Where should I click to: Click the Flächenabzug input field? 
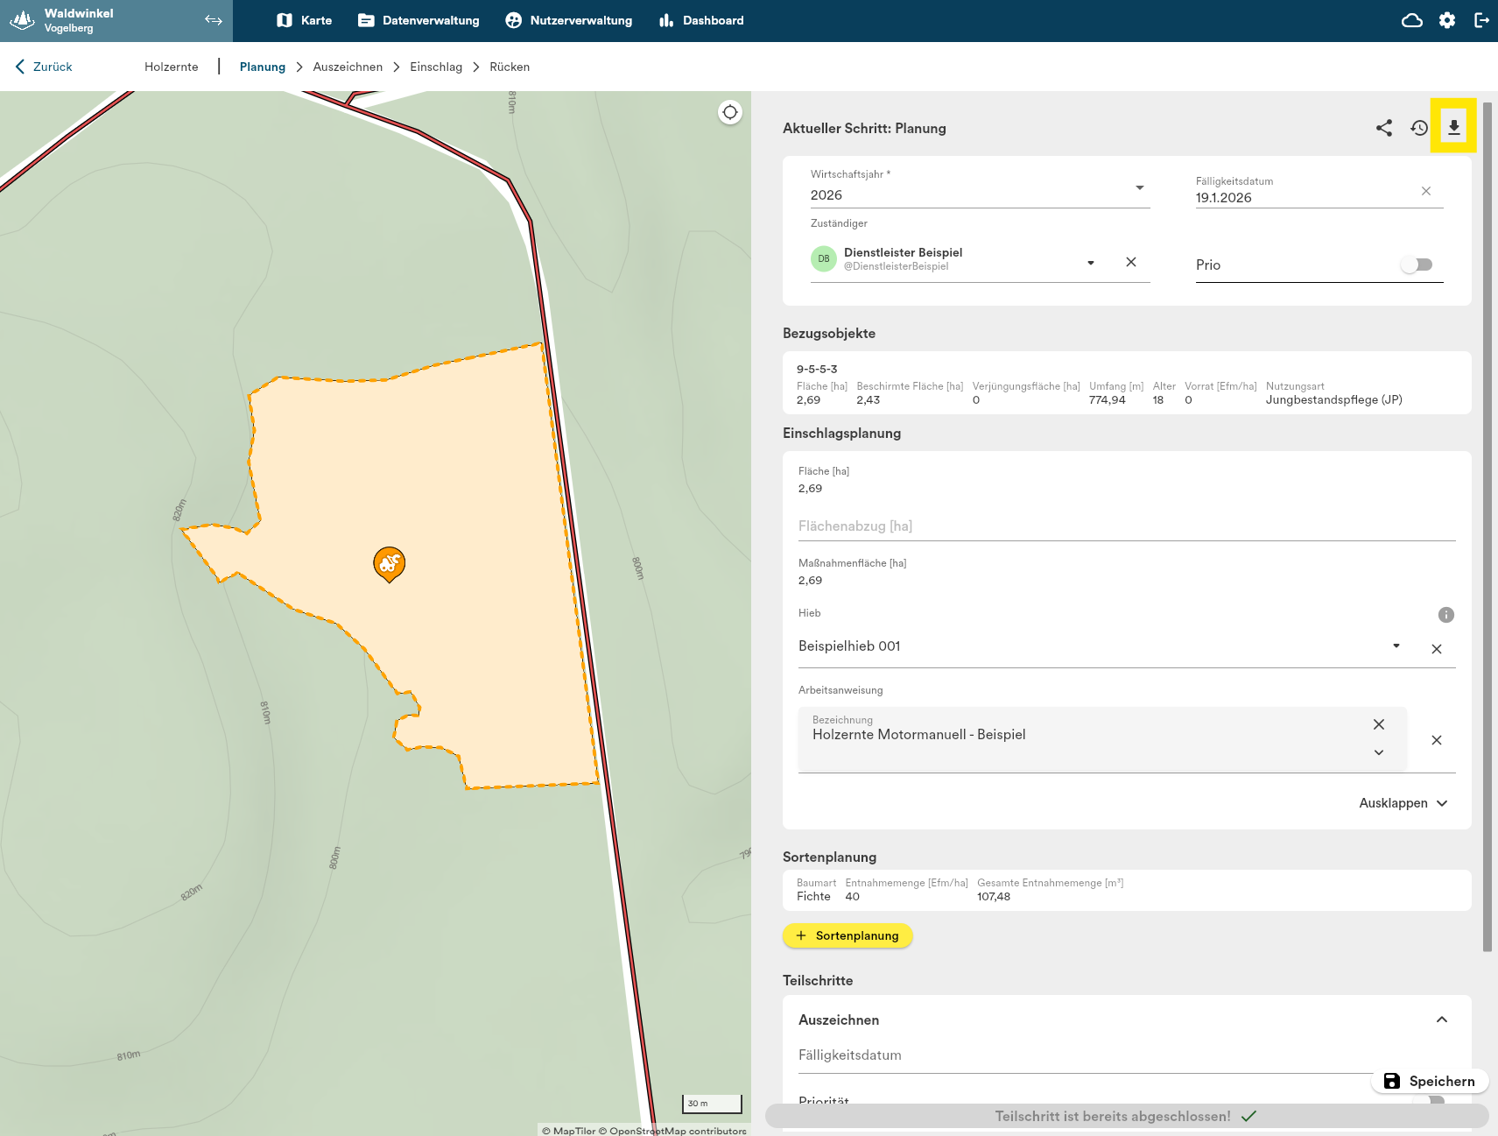pyautogui.click(x=1126, y=526)
